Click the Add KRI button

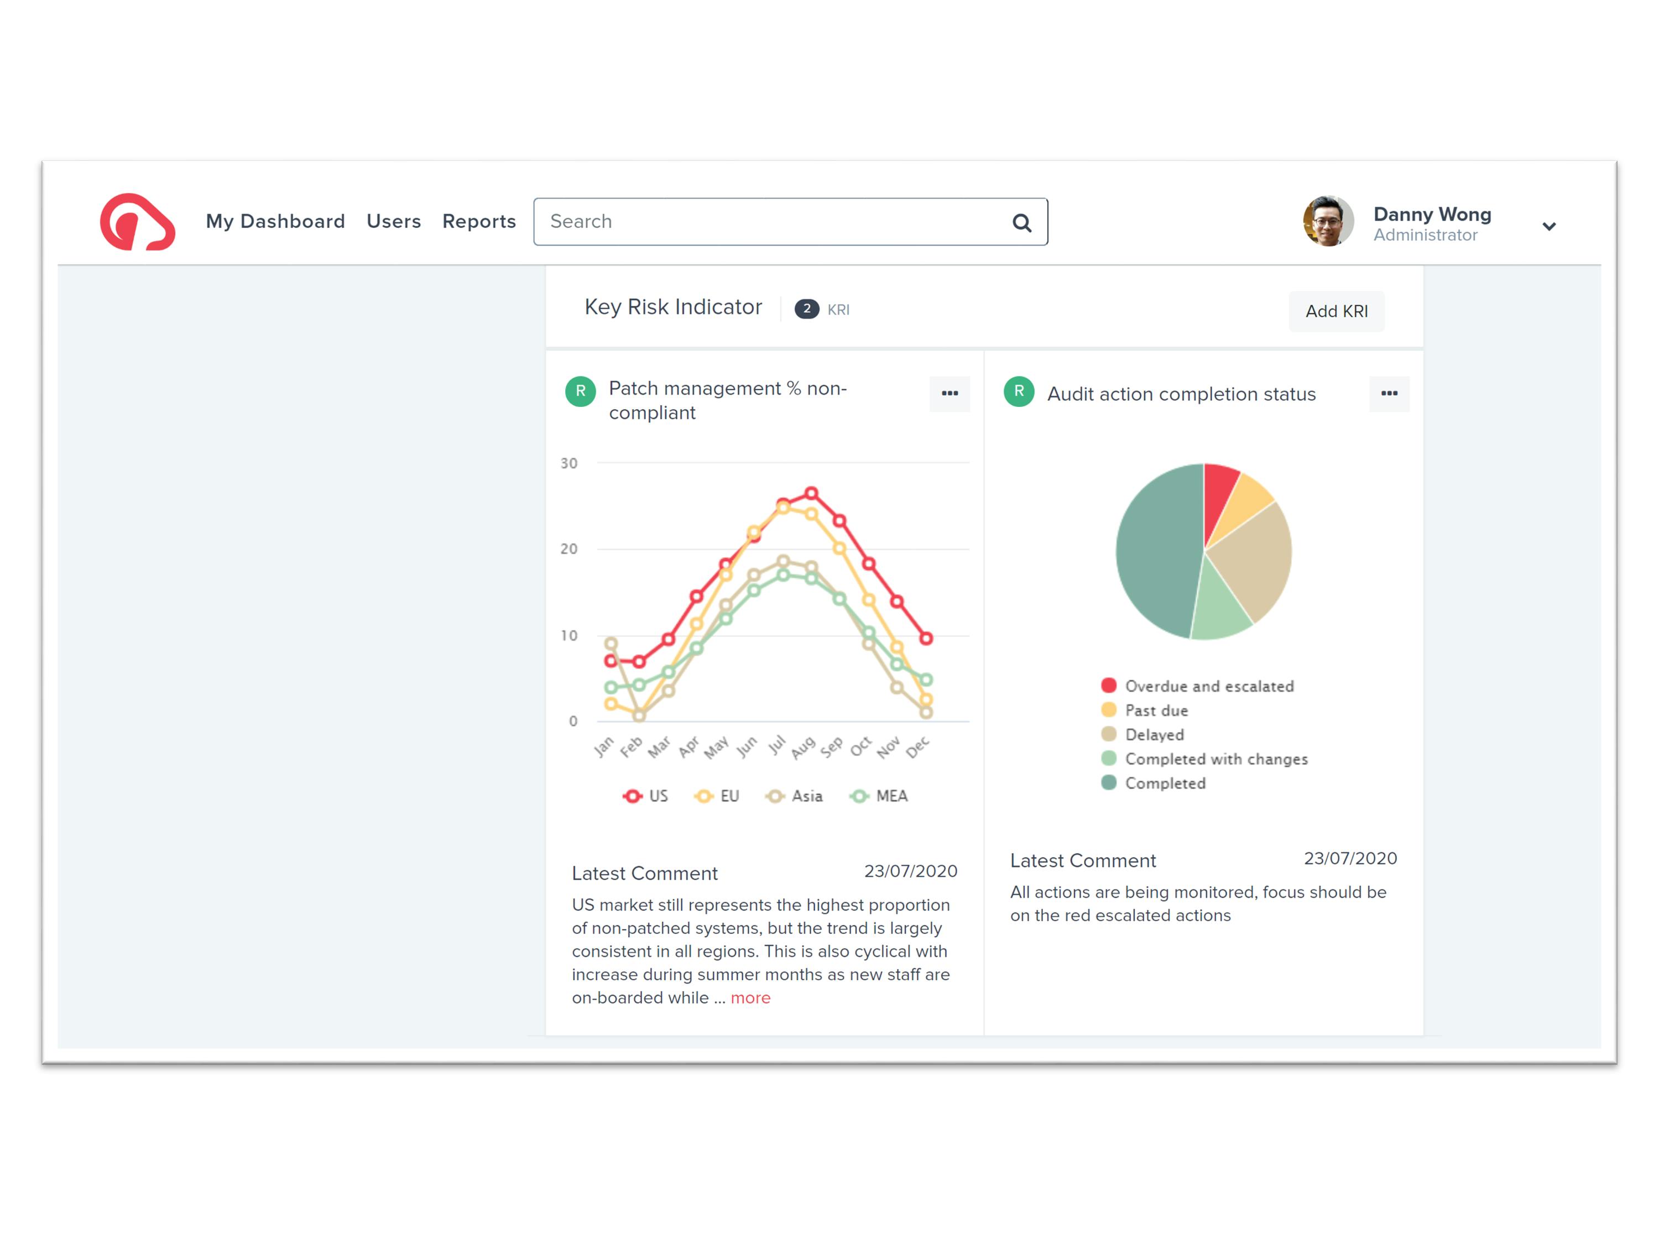1337,311
